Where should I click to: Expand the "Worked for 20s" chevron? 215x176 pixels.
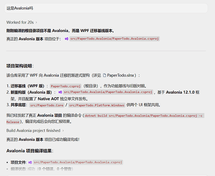(36, 22)
